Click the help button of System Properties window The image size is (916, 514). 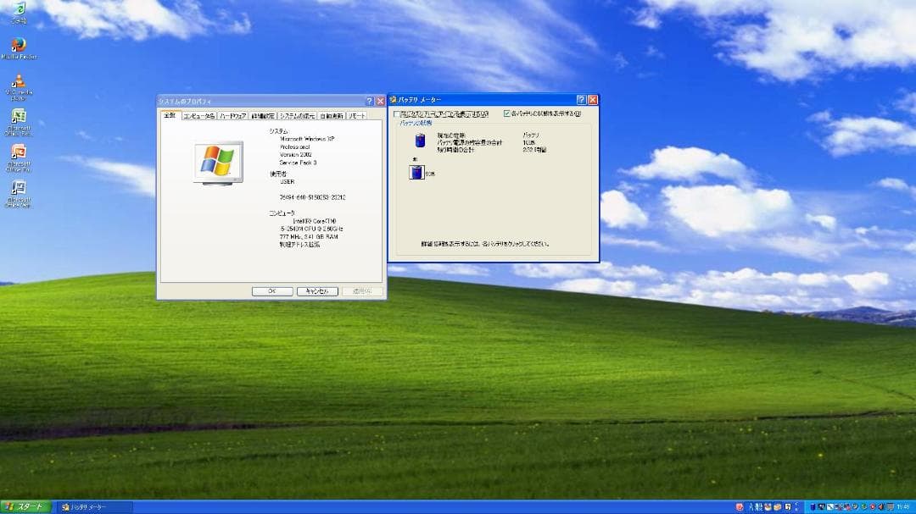(369, 101)
